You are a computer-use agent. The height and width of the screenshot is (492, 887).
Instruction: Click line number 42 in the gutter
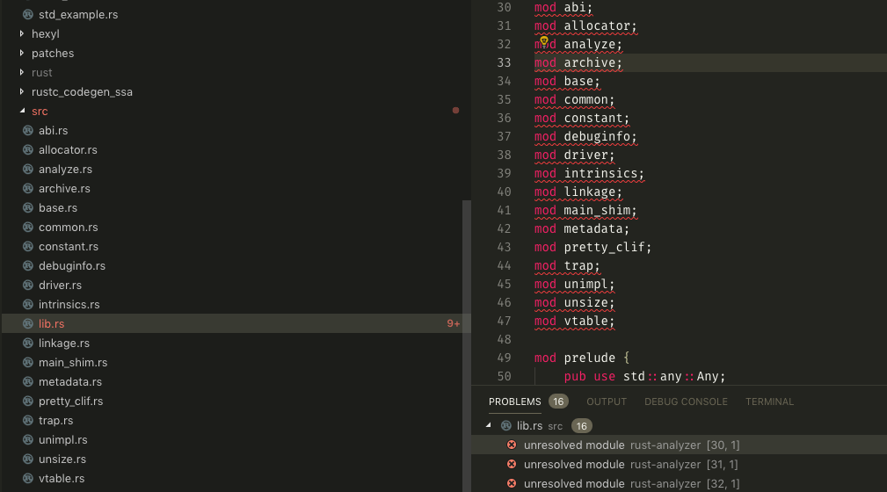pyautogui.click(x=504, y=229)
